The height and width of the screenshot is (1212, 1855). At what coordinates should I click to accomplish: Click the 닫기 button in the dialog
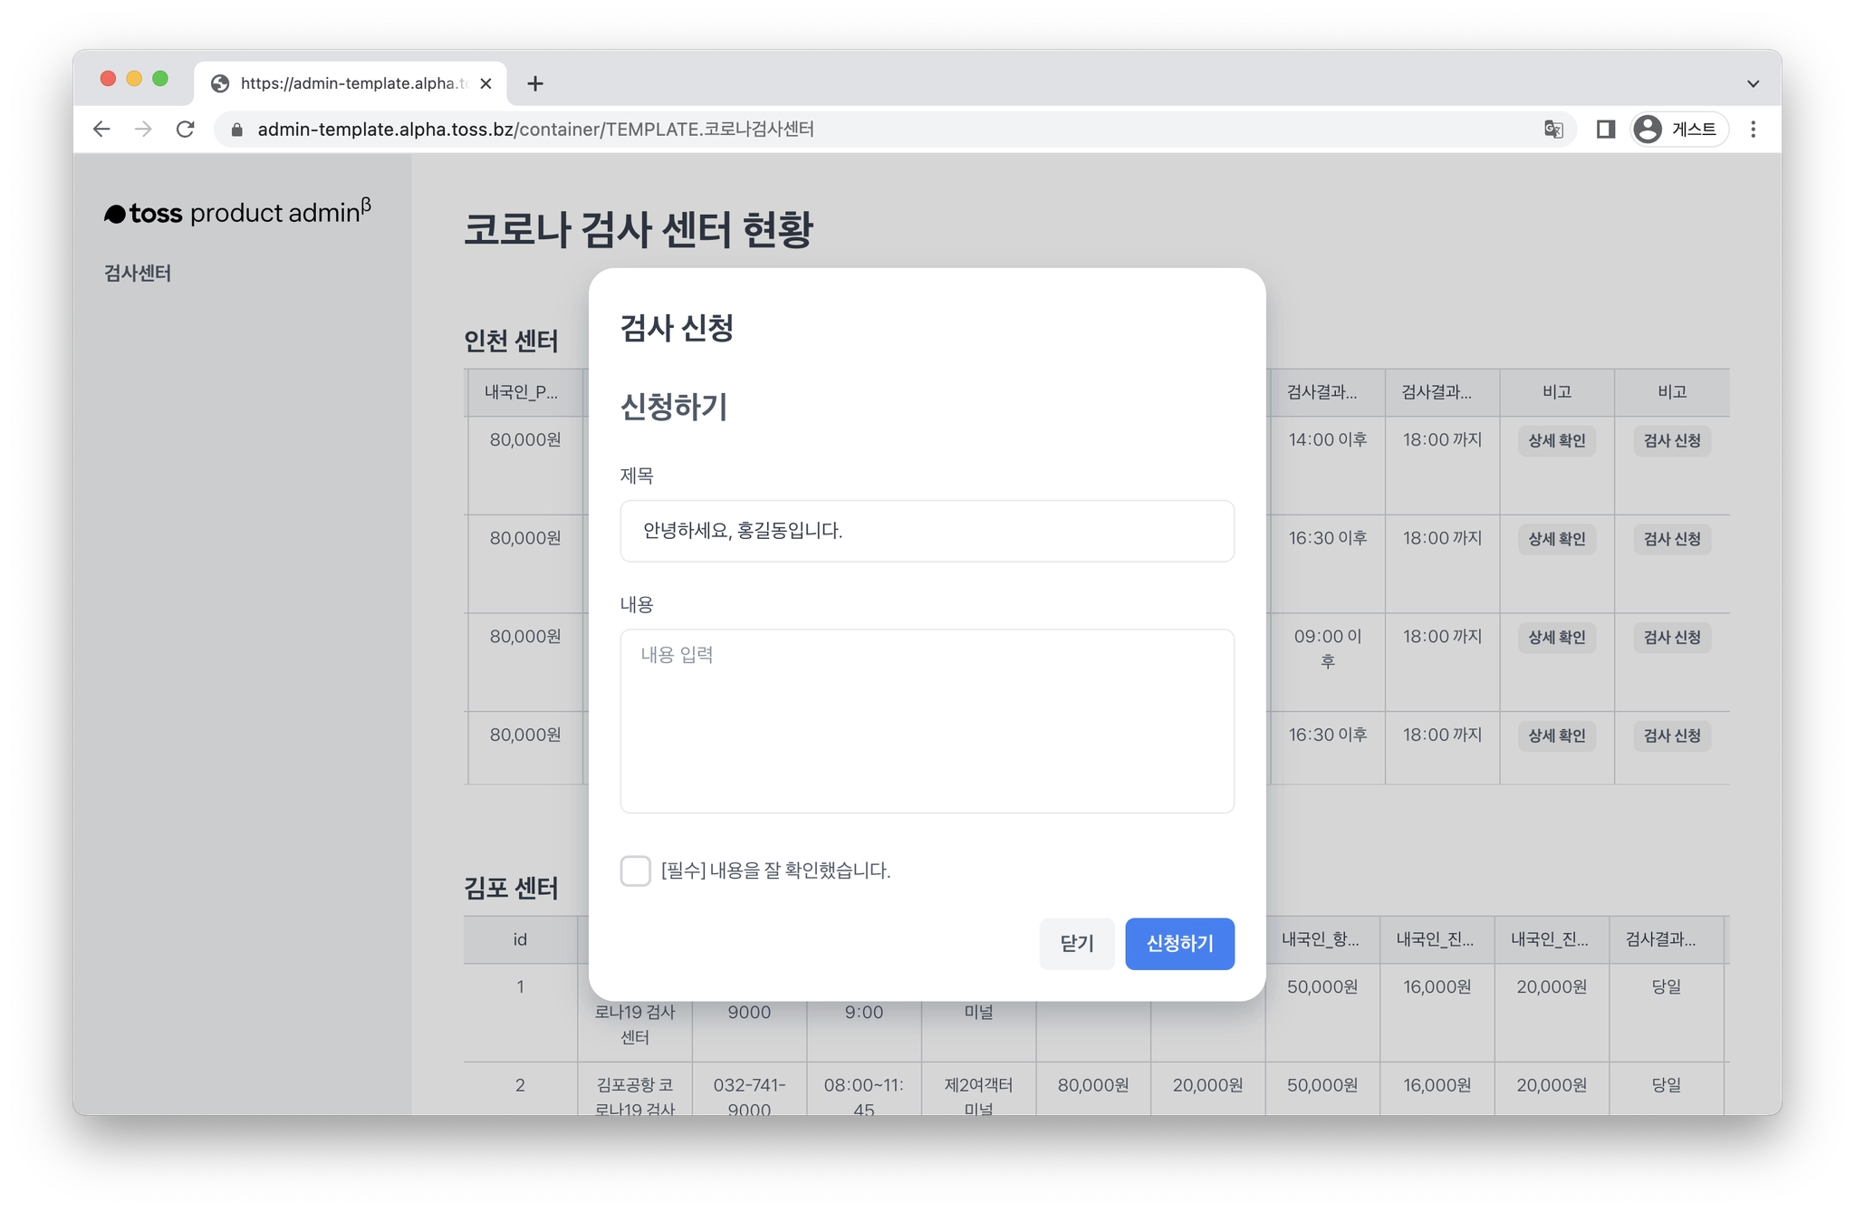pyautogui.click(x=1076, y=944)
